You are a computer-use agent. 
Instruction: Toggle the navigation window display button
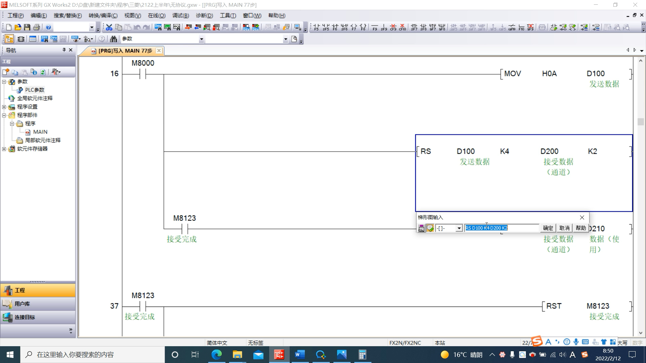pyautogui.click(x=9, y=39)
